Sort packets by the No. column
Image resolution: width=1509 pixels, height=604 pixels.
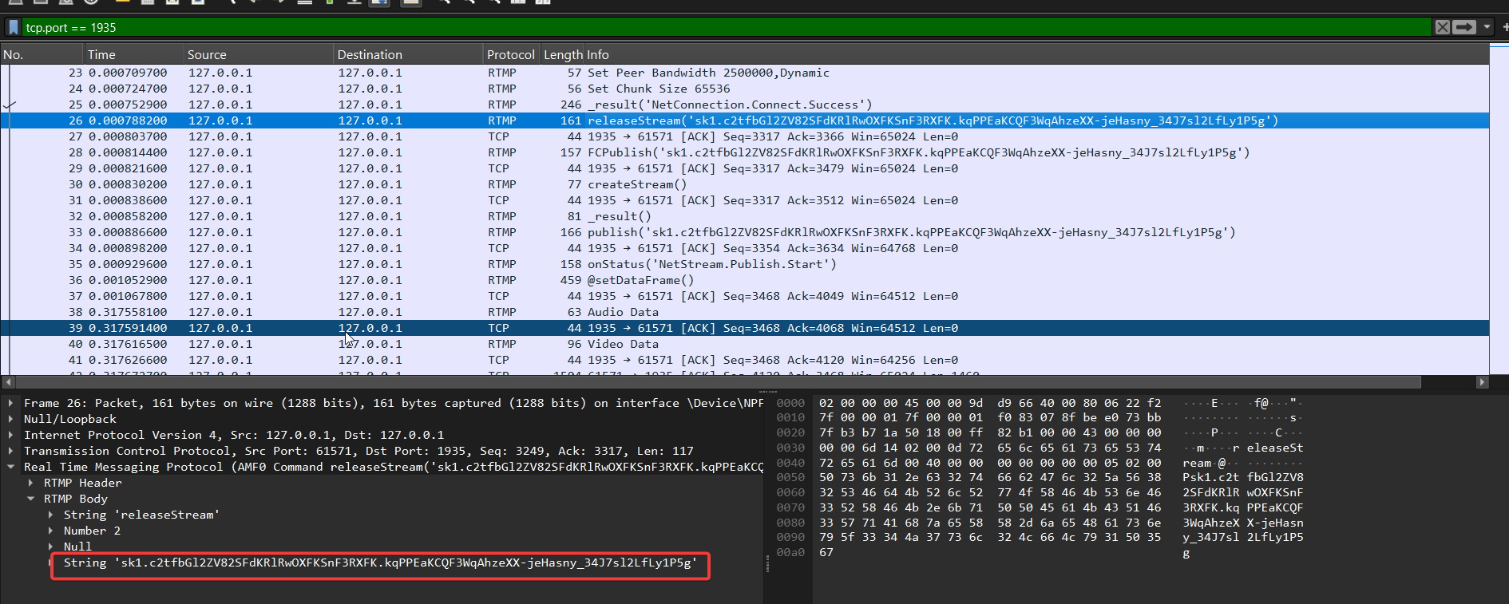pos(42,54)
